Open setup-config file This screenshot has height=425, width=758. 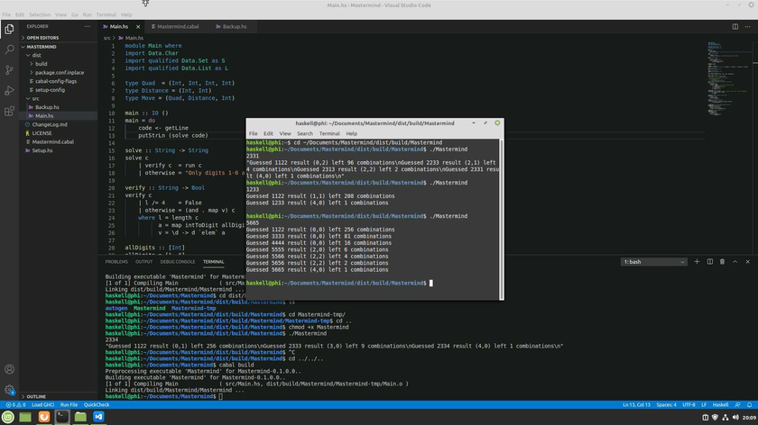coord(58,90)
